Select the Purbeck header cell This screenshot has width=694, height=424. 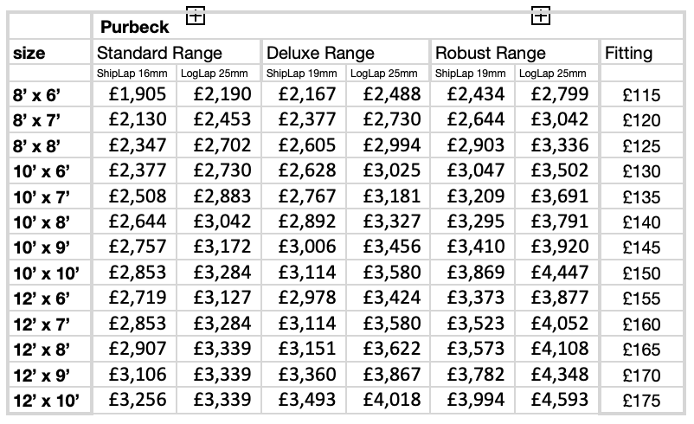coord(133,28)
